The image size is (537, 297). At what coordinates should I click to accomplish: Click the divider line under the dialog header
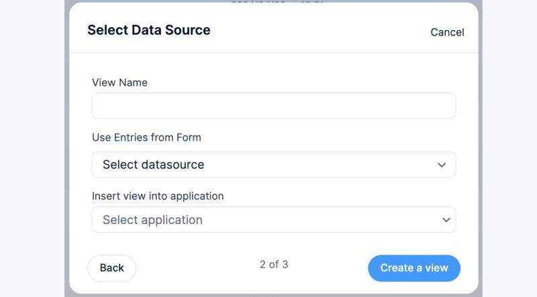coord(273,52)
